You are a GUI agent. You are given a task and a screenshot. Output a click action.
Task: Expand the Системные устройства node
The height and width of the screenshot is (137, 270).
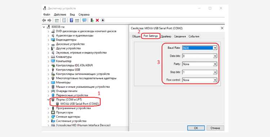[x=48, y=121]
